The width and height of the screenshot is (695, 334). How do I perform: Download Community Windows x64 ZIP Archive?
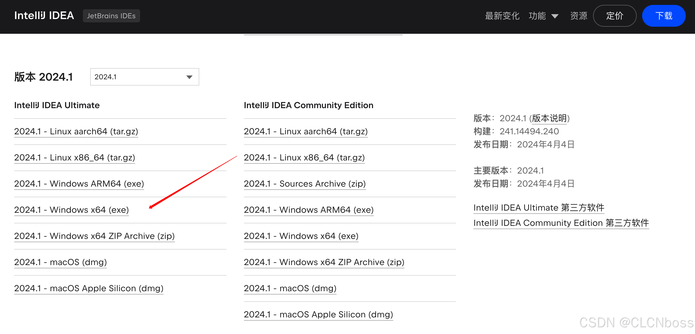point(324,262)
